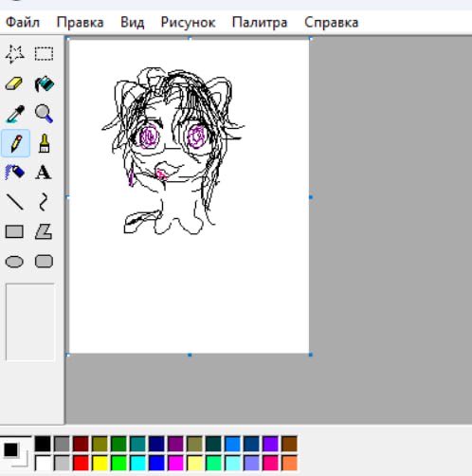Viewport: 472px width, 476px height.
Task: Choose the dark teal-green swatch
Action: (x=213, y=444)
